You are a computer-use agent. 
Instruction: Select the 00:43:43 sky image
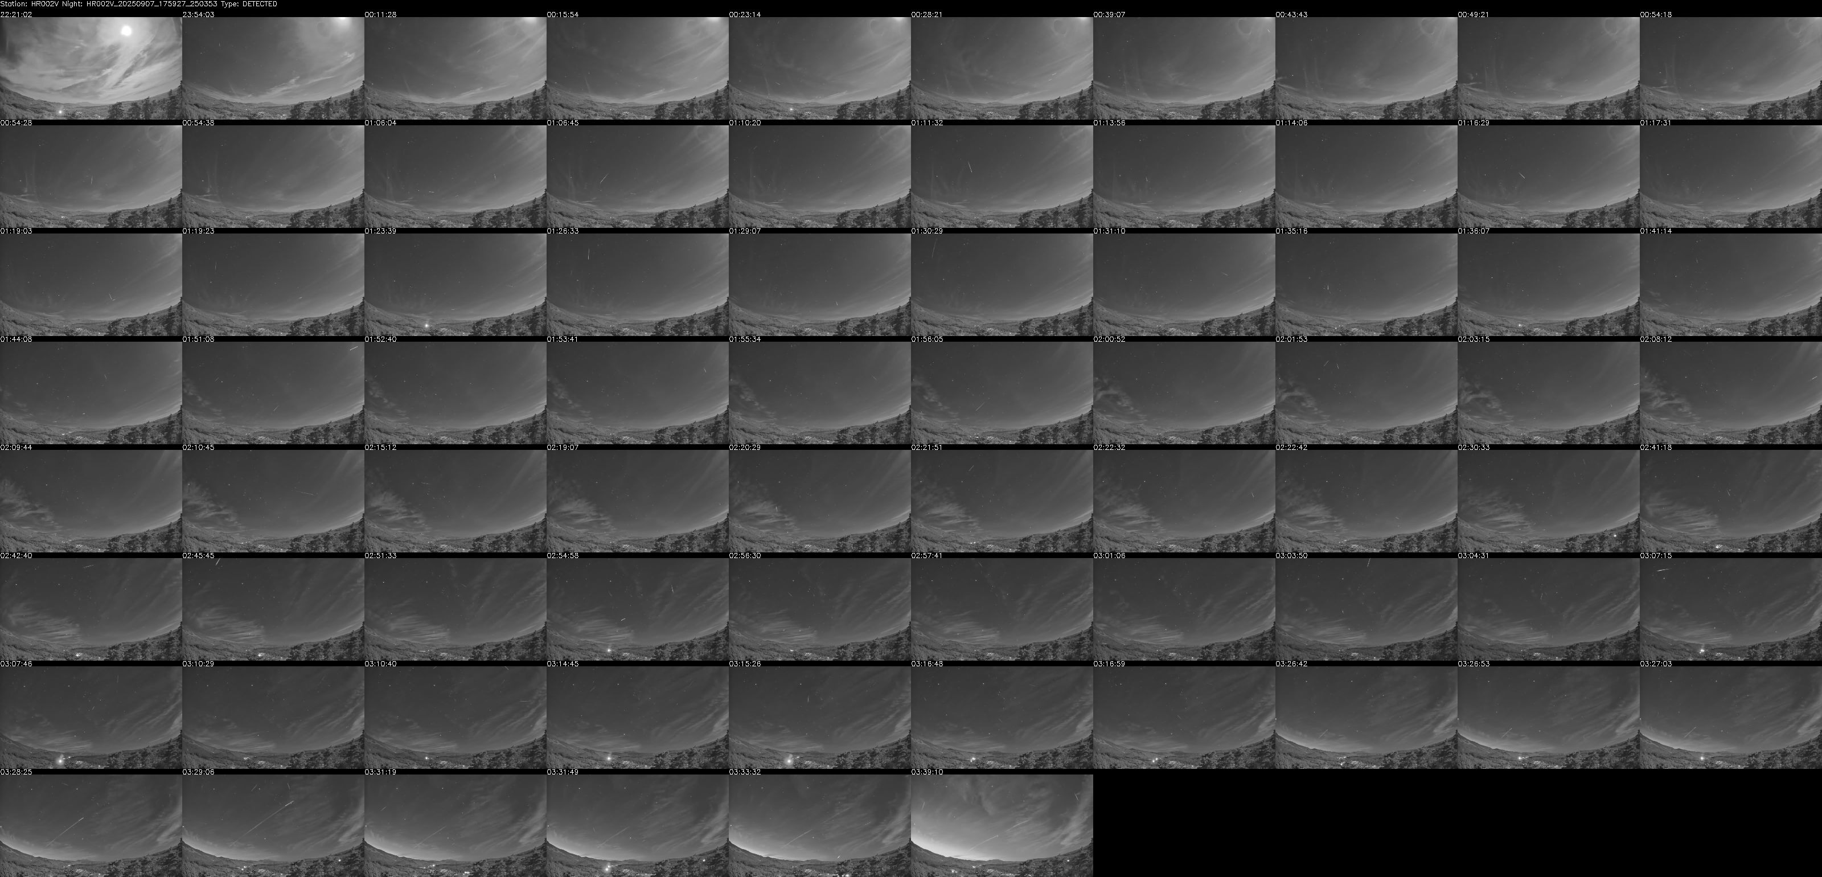(1366, 68)
